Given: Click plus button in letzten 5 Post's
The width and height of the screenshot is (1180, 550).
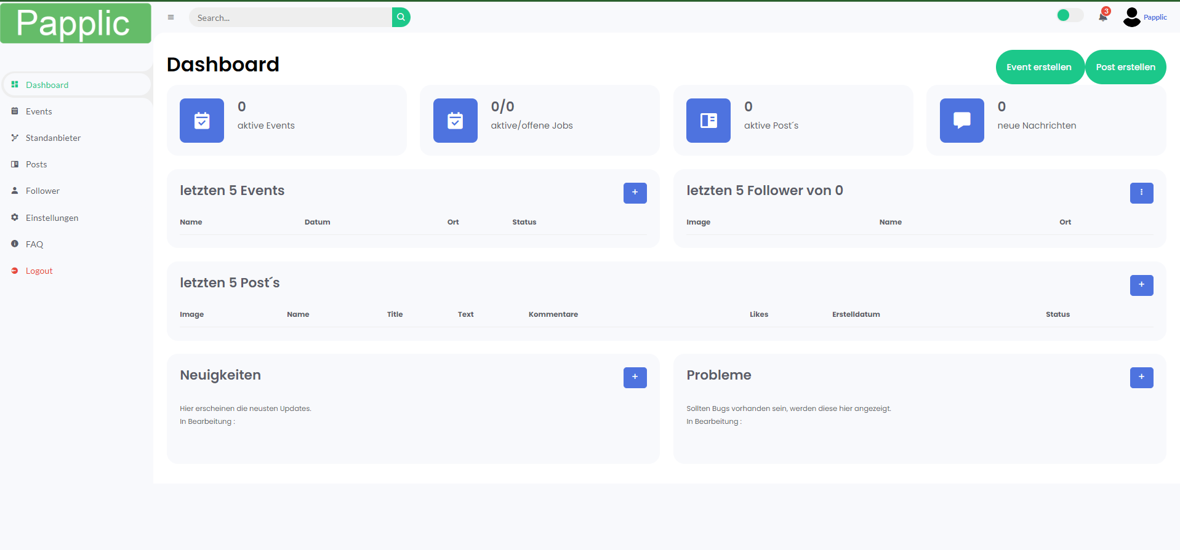Looking at the screenshot, I should tap(1142, 285).
